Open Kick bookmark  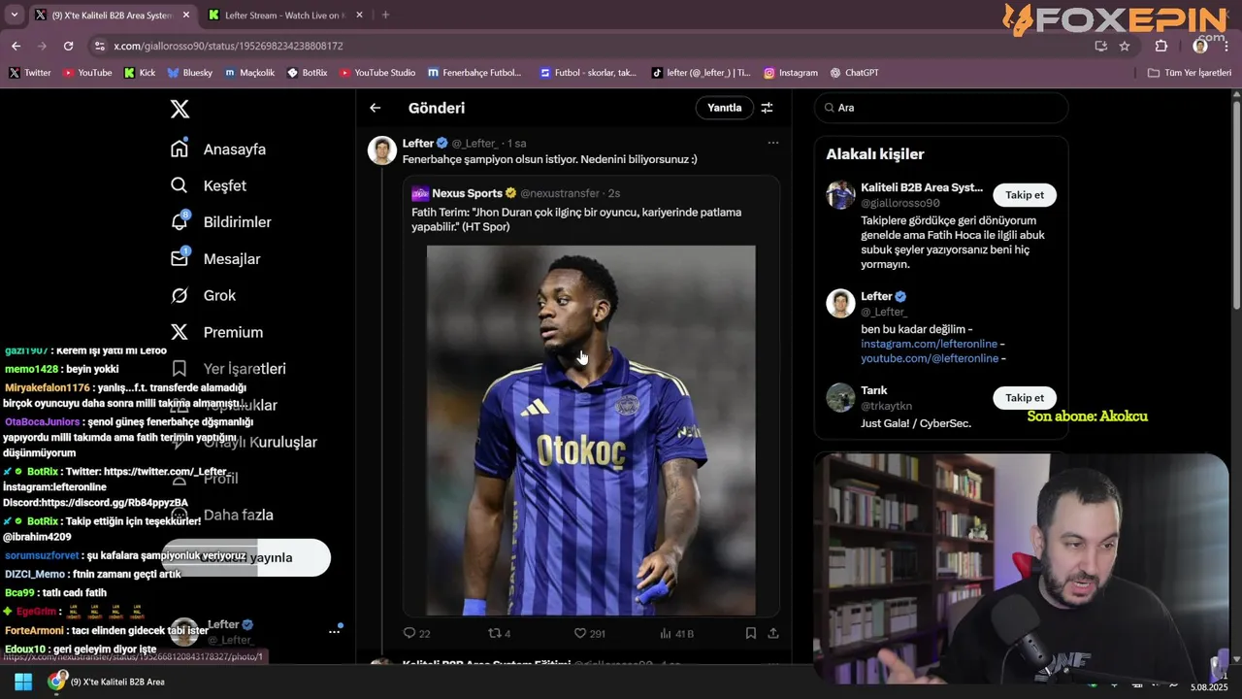(140, 73)
